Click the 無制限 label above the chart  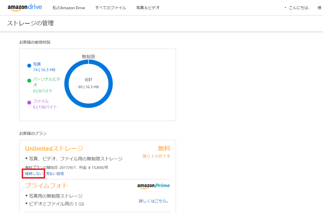(x=88, y=57)
